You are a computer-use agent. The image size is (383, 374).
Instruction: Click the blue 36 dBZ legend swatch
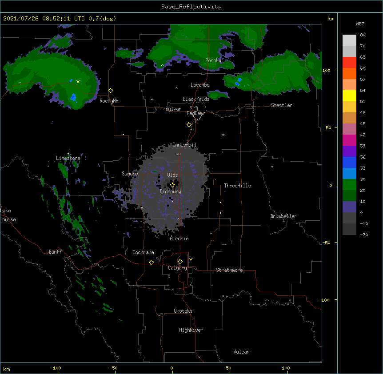click(x=349, y=163)
